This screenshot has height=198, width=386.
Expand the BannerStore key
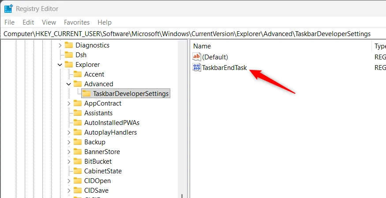tap(69, 151)
